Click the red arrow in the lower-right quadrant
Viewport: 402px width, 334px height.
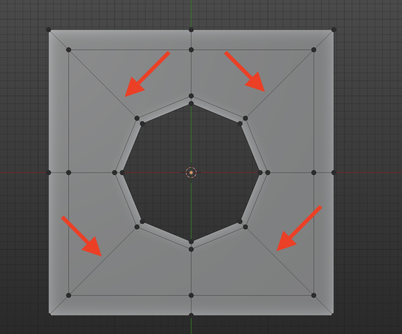(x=297, y=231)
